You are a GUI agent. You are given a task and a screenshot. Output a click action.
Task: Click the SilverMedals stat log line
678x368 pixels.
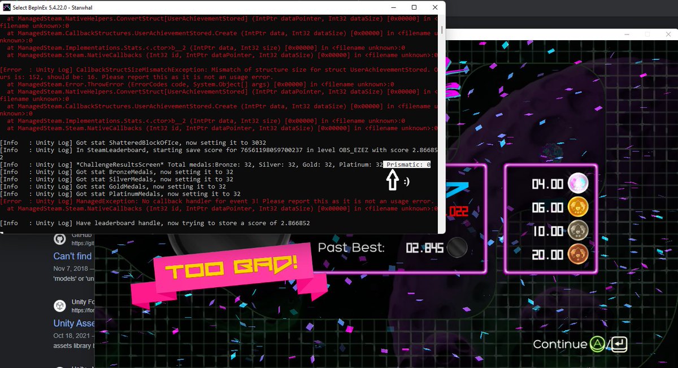coord(117,179)
